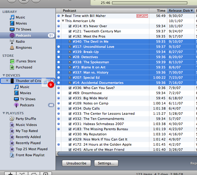
Task: Uncheck #314: It's Never Over
Action: pos(70,26)
